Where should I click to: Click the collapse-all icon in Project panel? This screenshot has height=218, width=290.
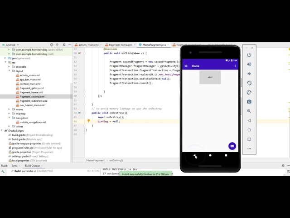[57, 45]
